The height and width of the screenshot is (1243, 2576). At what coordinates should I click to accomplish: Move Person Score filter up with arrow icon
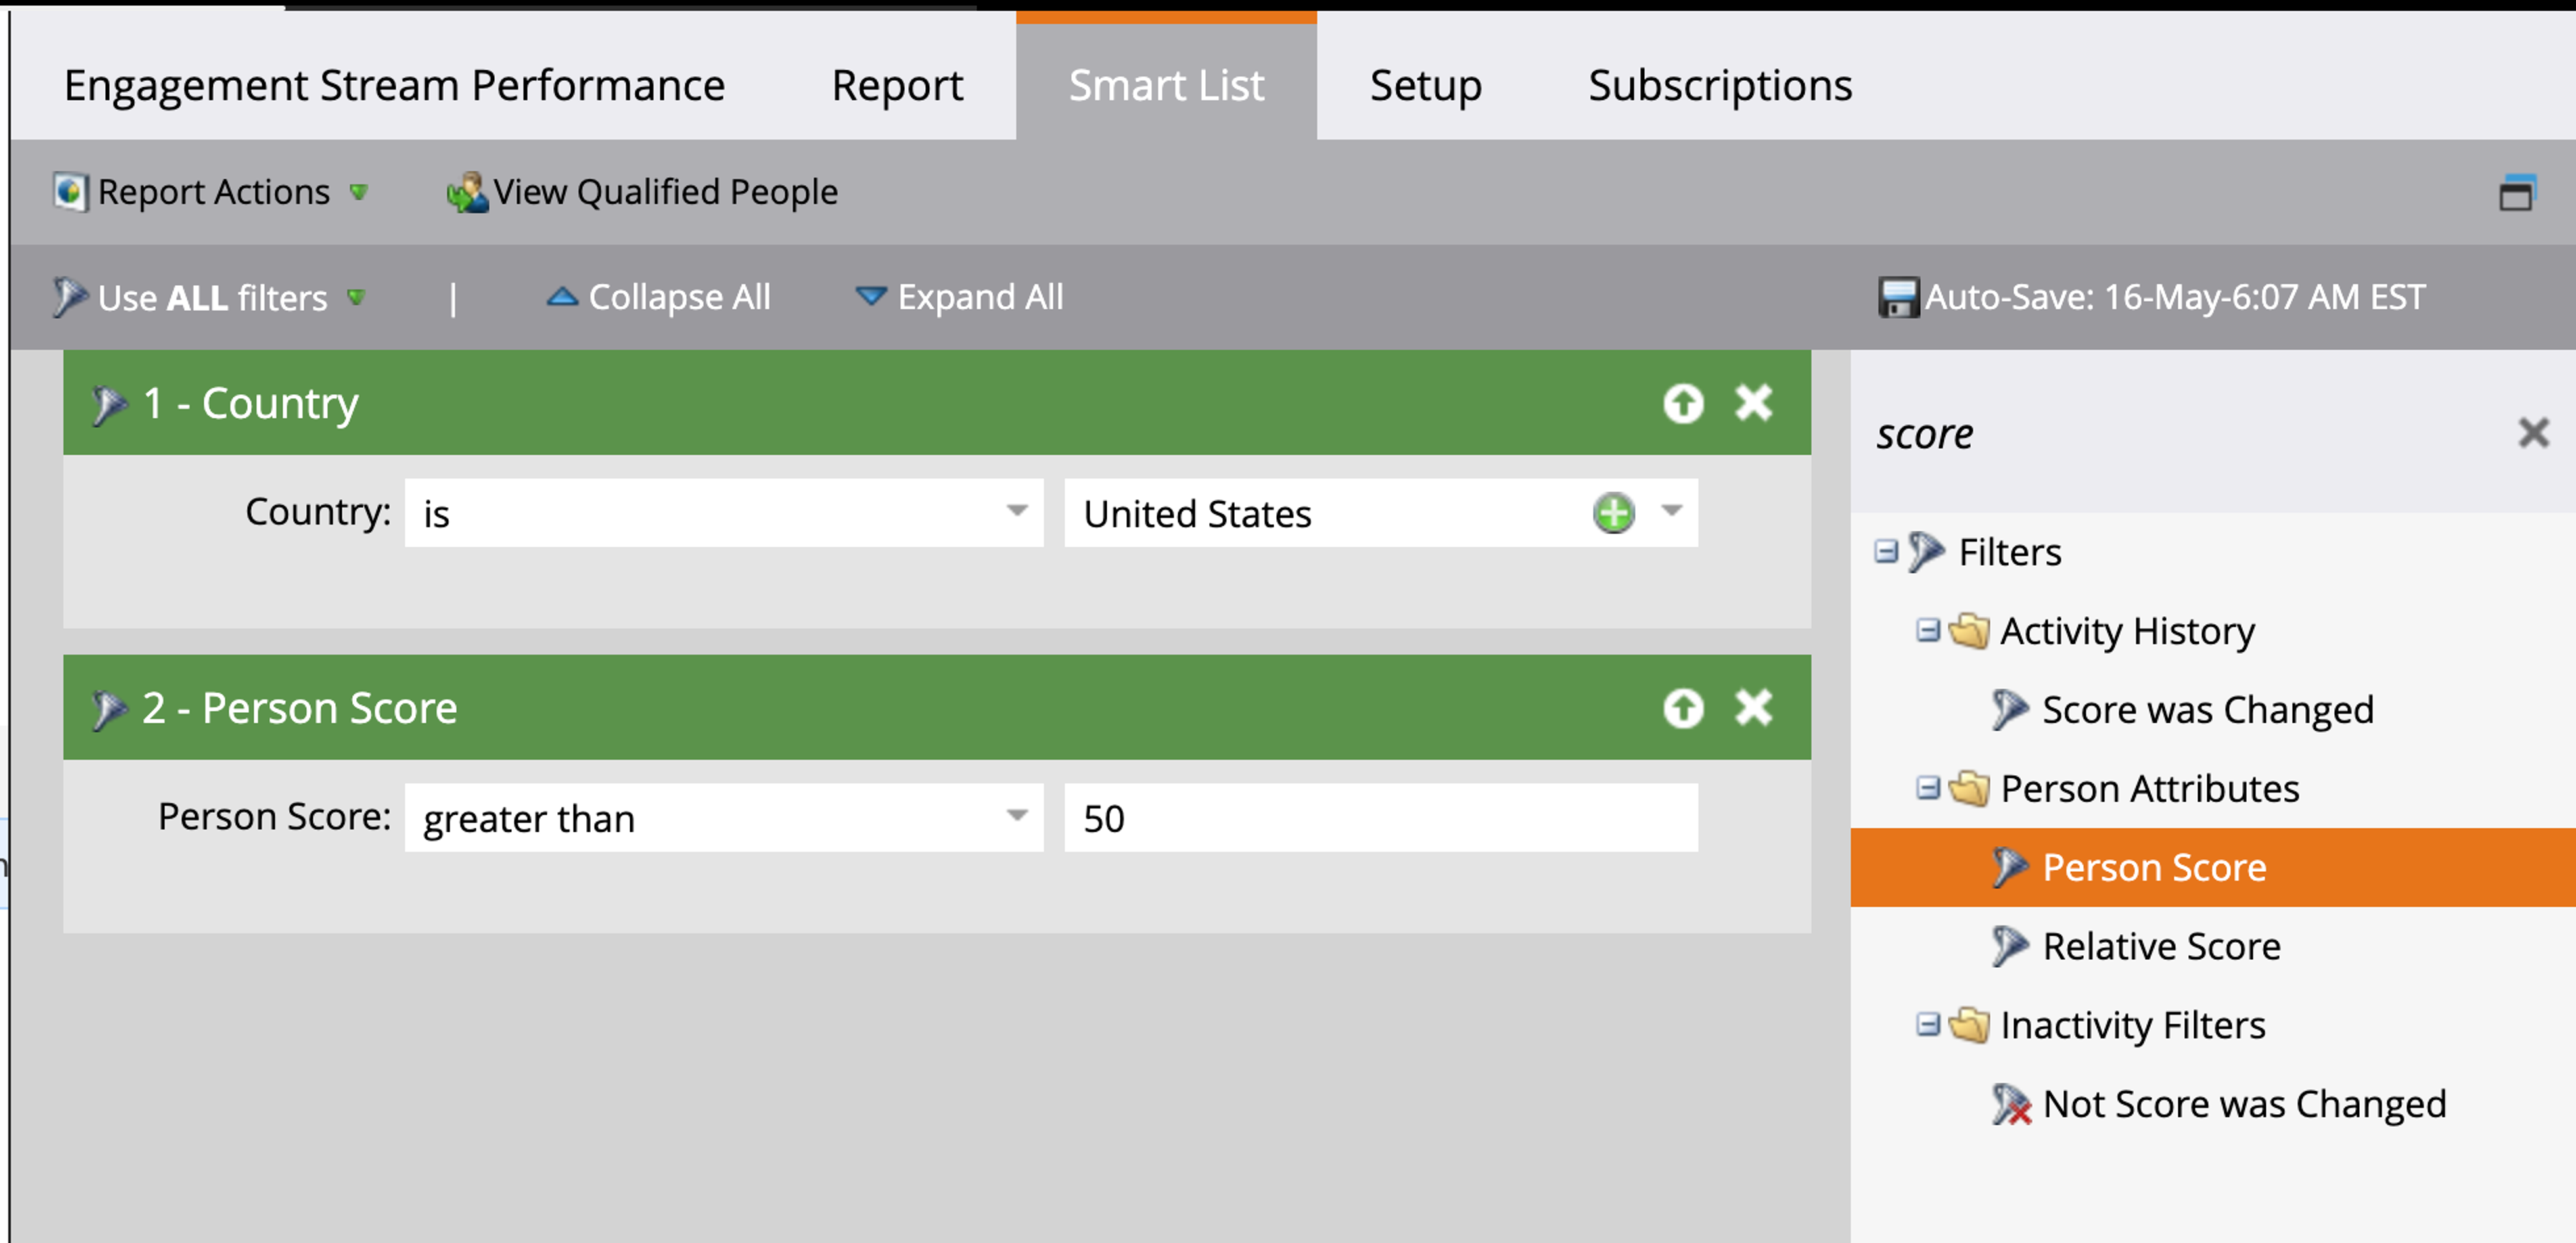point(1683,709)
